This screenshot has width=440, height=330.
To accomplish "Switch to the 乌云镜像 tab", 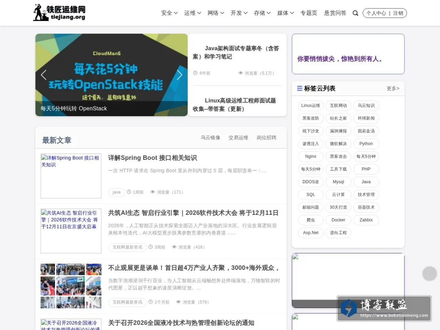I will click(210, 137).
